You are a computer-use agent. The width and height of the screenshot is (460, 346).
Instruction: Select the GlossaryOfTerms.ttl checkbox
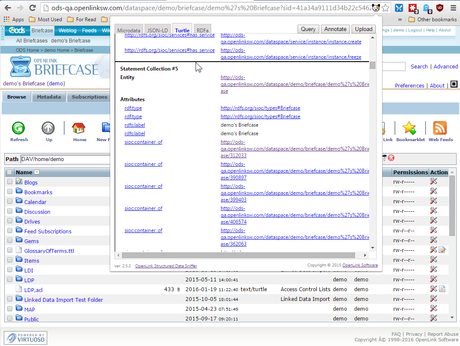point(10,250)
